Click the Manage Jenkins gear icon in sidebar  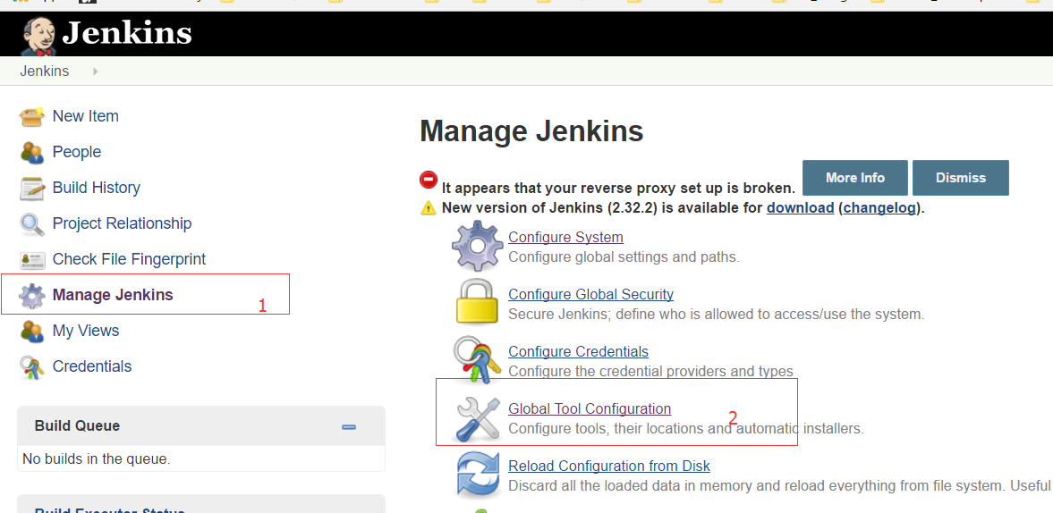pos(31,295)
